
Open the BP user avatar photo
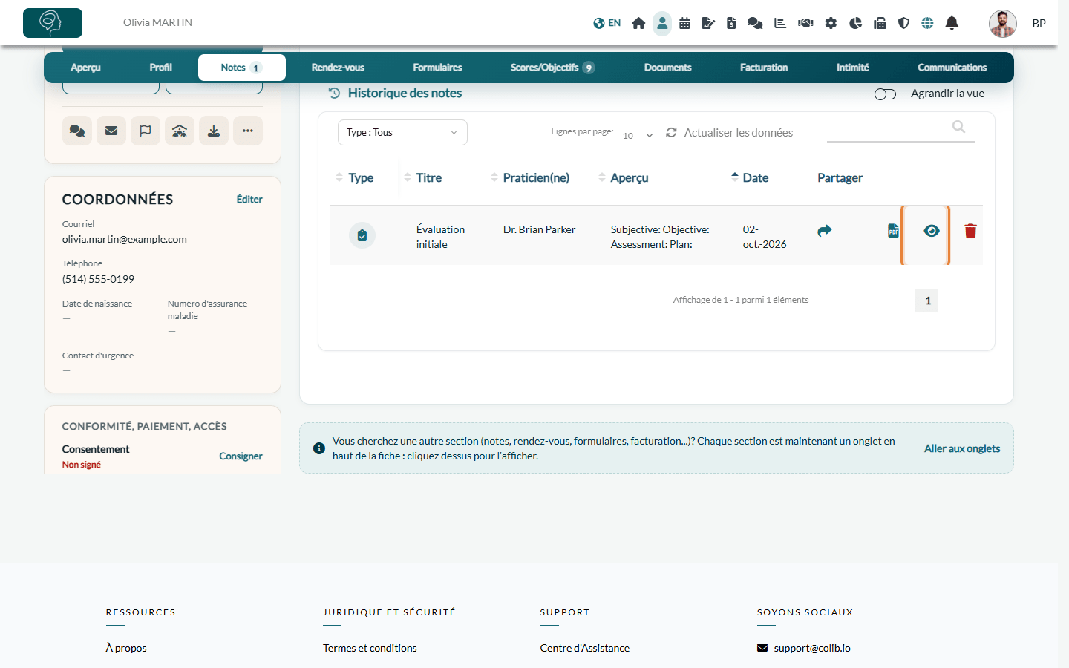coord(1003,23)
